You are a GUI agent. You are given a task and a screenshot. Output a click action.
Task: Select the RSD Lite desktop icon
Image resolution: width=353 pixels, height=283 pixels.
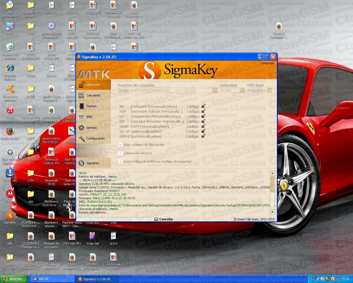pos(10,196)
